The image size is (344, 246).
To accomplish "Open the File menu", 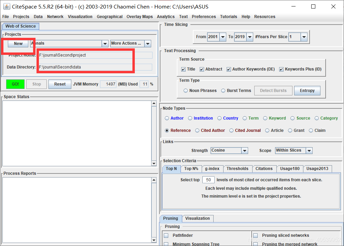I will [x=5, y=17].
